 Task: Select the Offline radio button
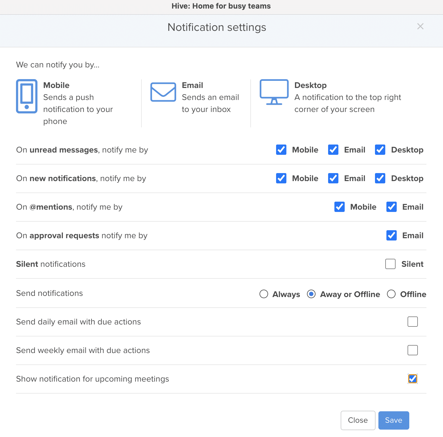391,294
